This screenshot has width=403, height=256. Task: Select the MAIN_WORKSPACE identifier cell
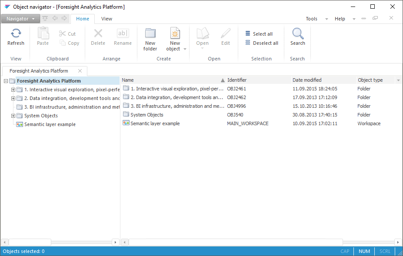[247, 123]
